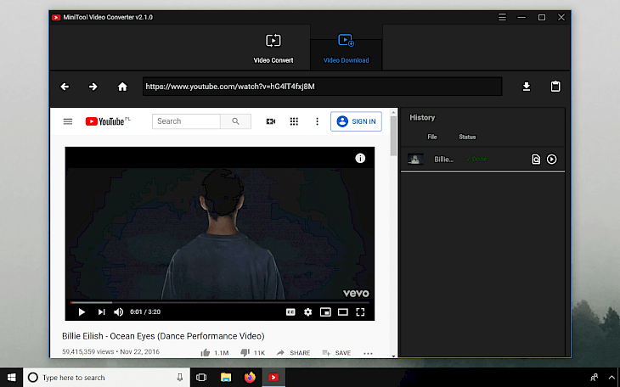Play the Ocean Eyes video
Viewport: 620px width, 387px height.
pos(82,312)
